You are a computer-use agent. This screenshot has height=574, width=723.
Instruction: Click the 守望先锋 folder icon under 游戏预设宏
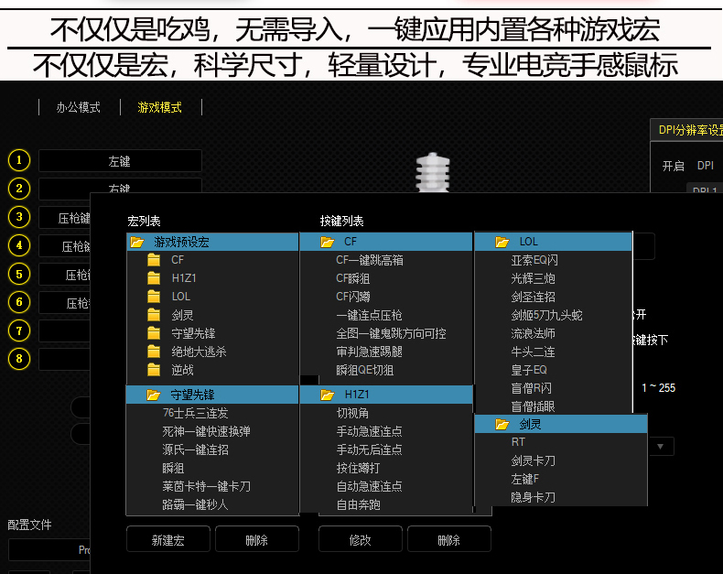pyautogui.click(x=154, y=333)
